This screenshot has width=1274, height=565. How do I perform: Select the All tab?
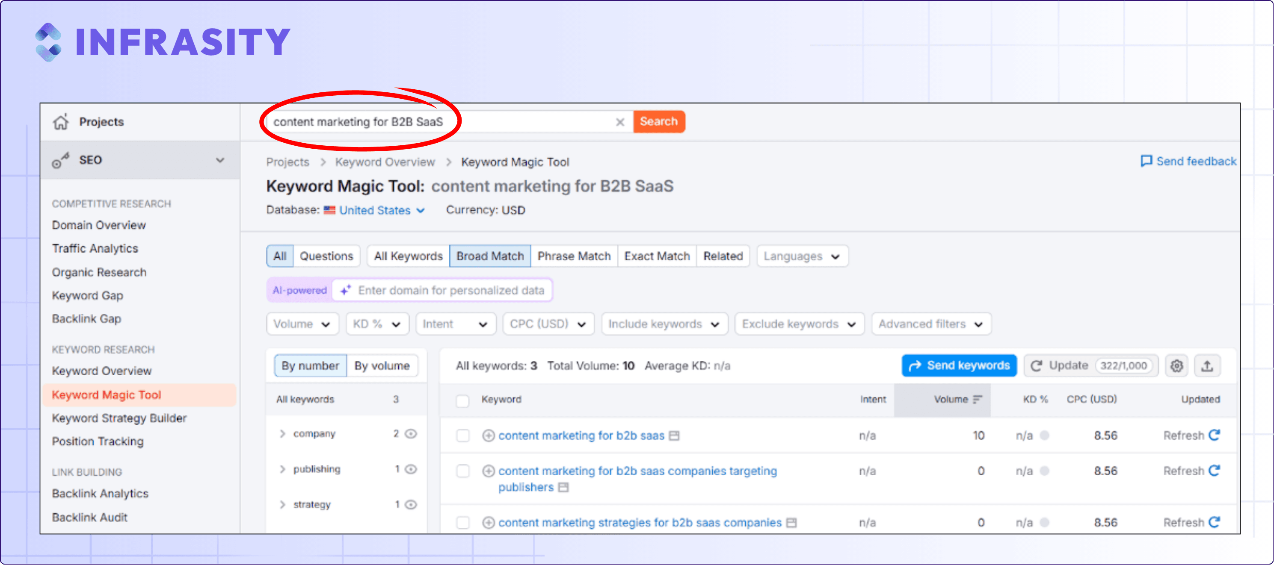pyautogui.click(x=280, y=256)
